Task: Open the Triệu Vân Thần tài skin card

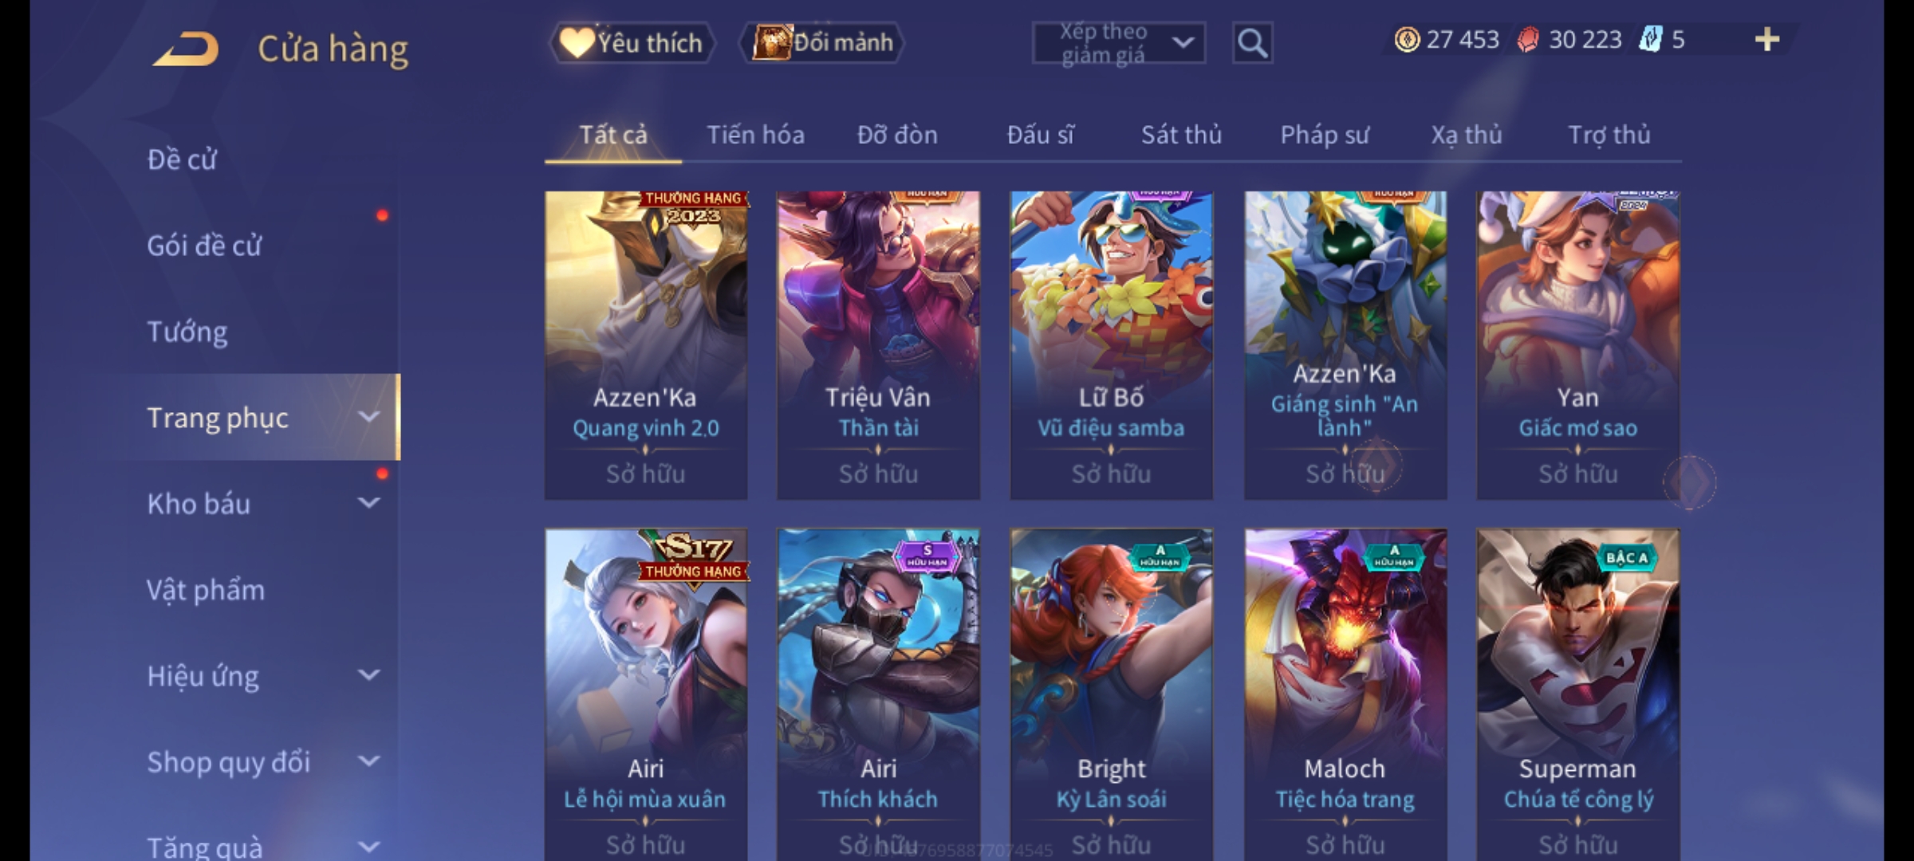Action: [878, 345]
